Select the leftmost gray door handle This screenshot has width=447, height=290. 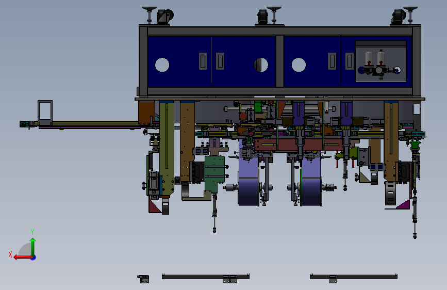click(203, 61)
